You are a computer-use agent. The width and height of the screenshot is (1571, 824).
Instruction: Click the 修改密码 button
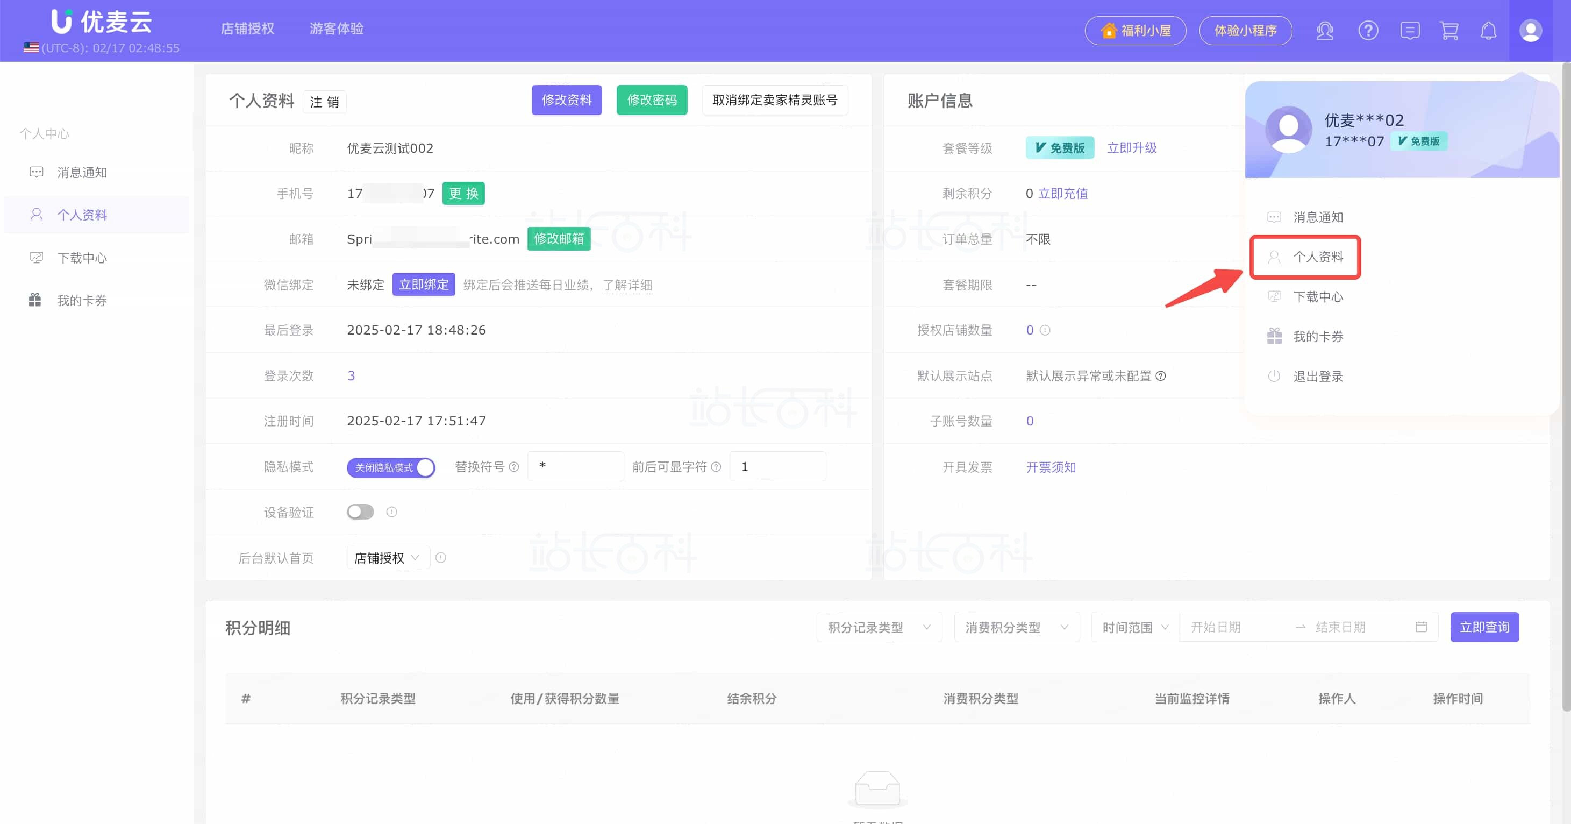pyautogui.click(x=651, y=100)
